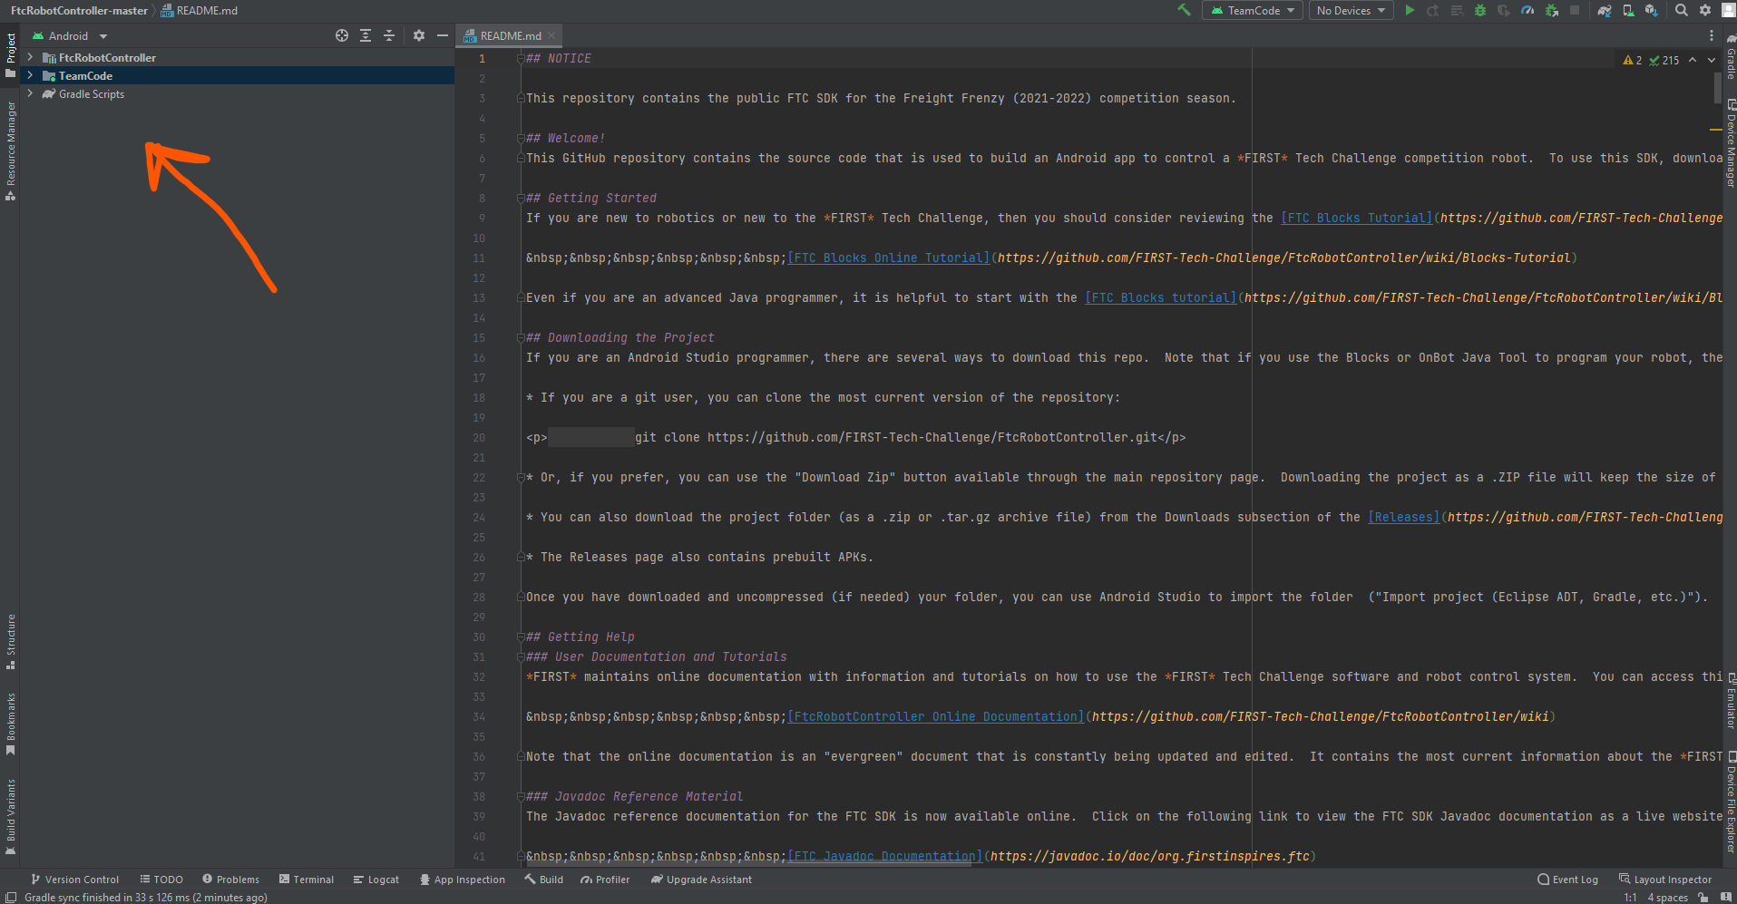Screen dimensions: 1737x904
Task: Click the Select Opened File target icon
Action: pyautogui.click(x=342, y=35)
